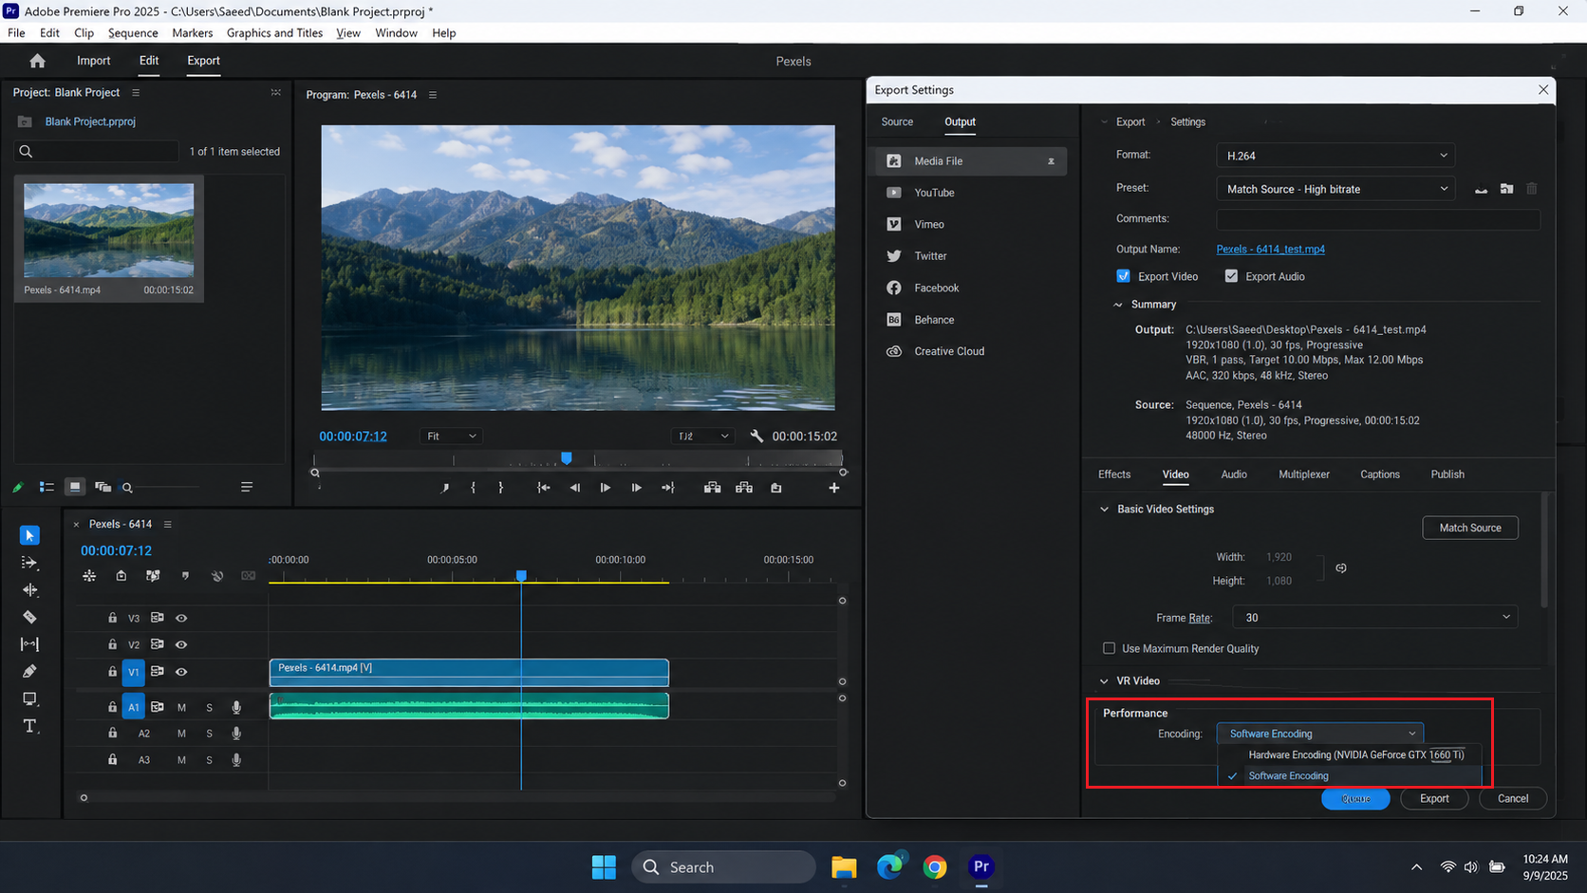Select the Selection tool arrow
Viewport: 1587px width, 893px height.
coord(29,535)
